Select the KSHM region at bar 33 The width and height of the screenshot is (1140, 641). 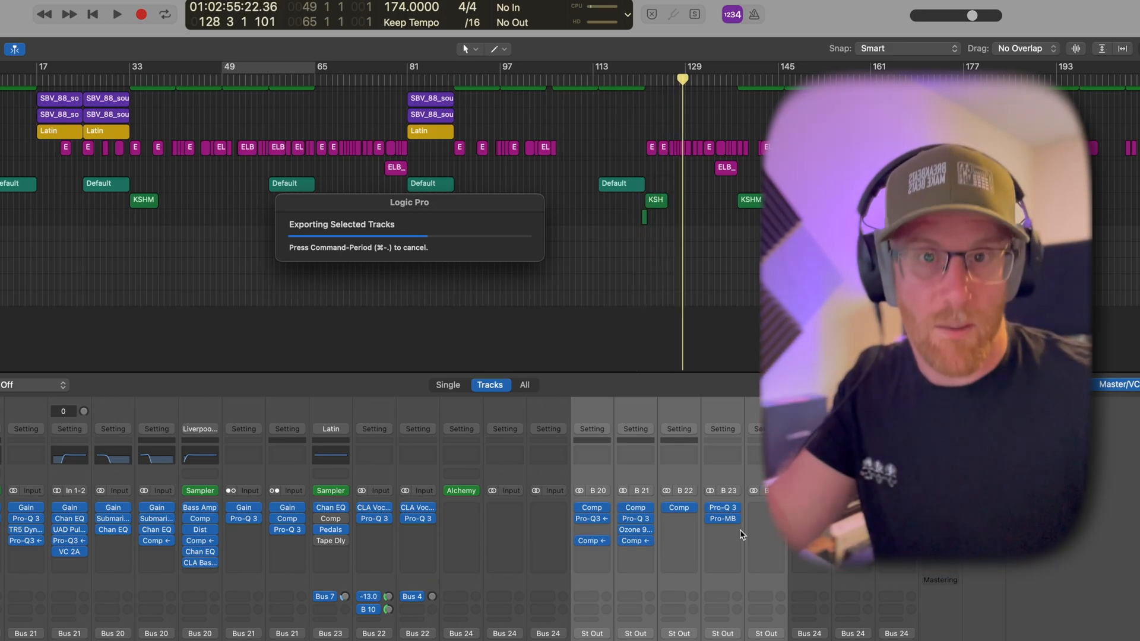[x=144, y=200]
